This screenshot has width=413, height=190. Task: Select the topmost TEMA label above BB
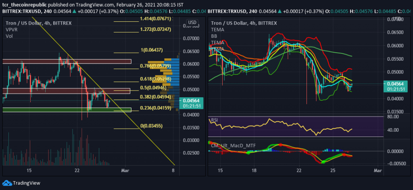tap(217, 30)
